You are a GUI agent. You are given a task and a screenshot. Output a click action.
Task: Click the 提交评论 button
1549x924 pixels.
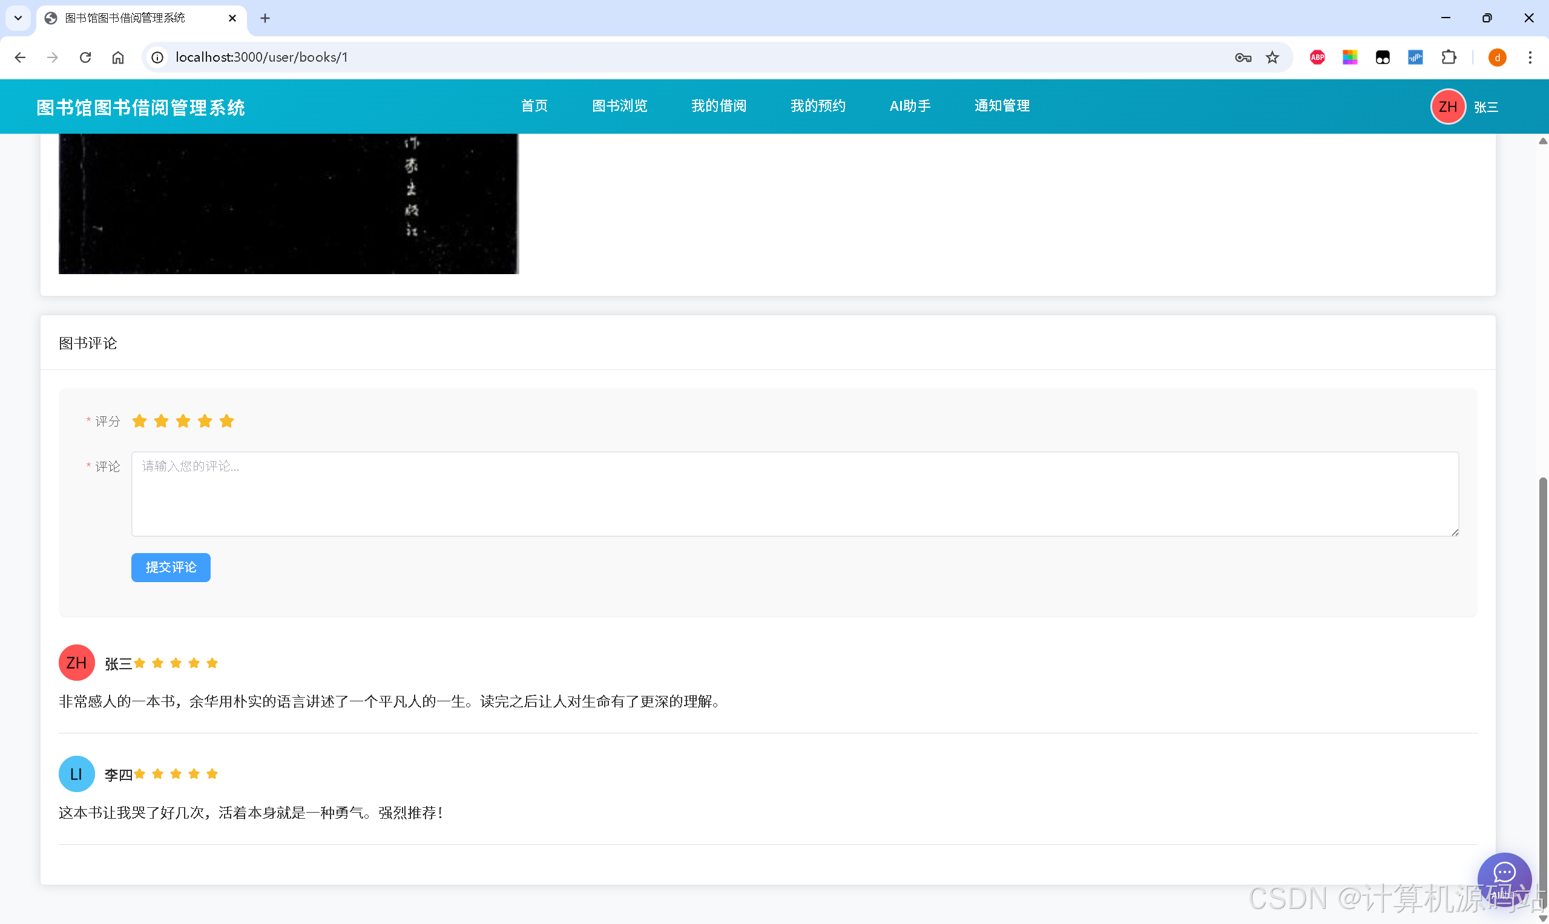(x=171, y=567)
